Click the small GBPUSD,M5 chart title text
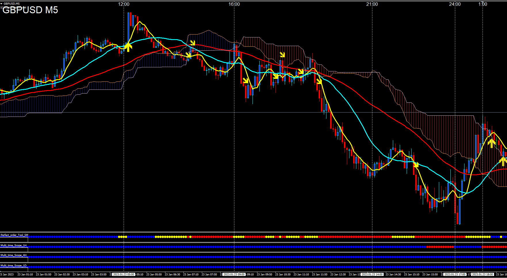 [12, 4]
